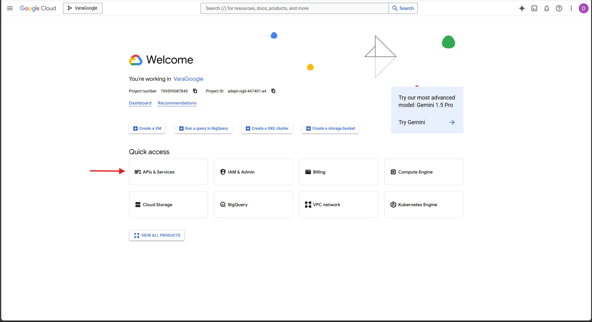Click the project ID adept-vigil-447401-a4

pyautogui.click(x=247, y=91)
